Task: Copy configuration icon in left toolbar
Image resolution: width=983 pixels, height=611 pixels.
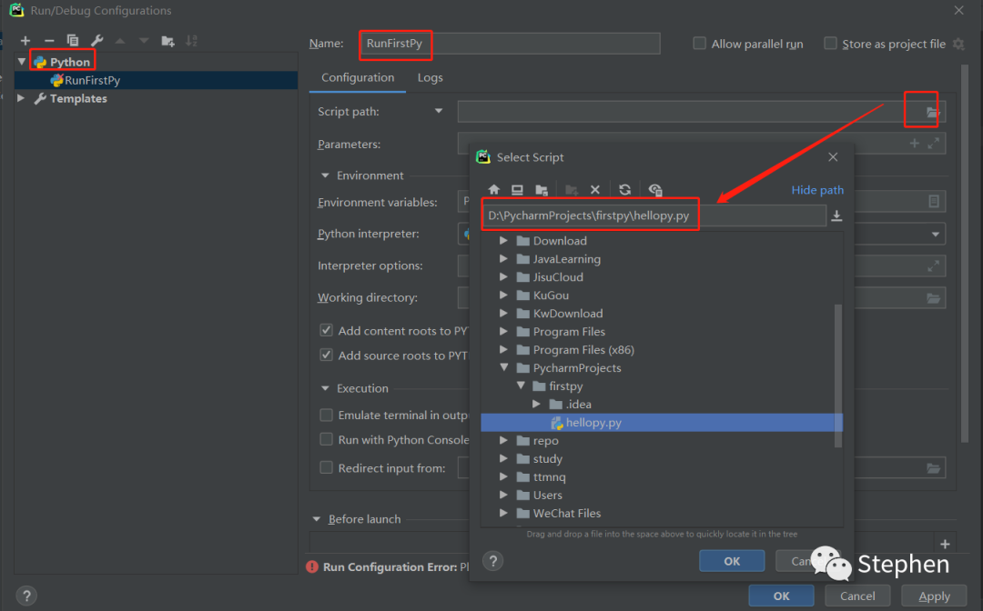Action: (x=73, y=41)
